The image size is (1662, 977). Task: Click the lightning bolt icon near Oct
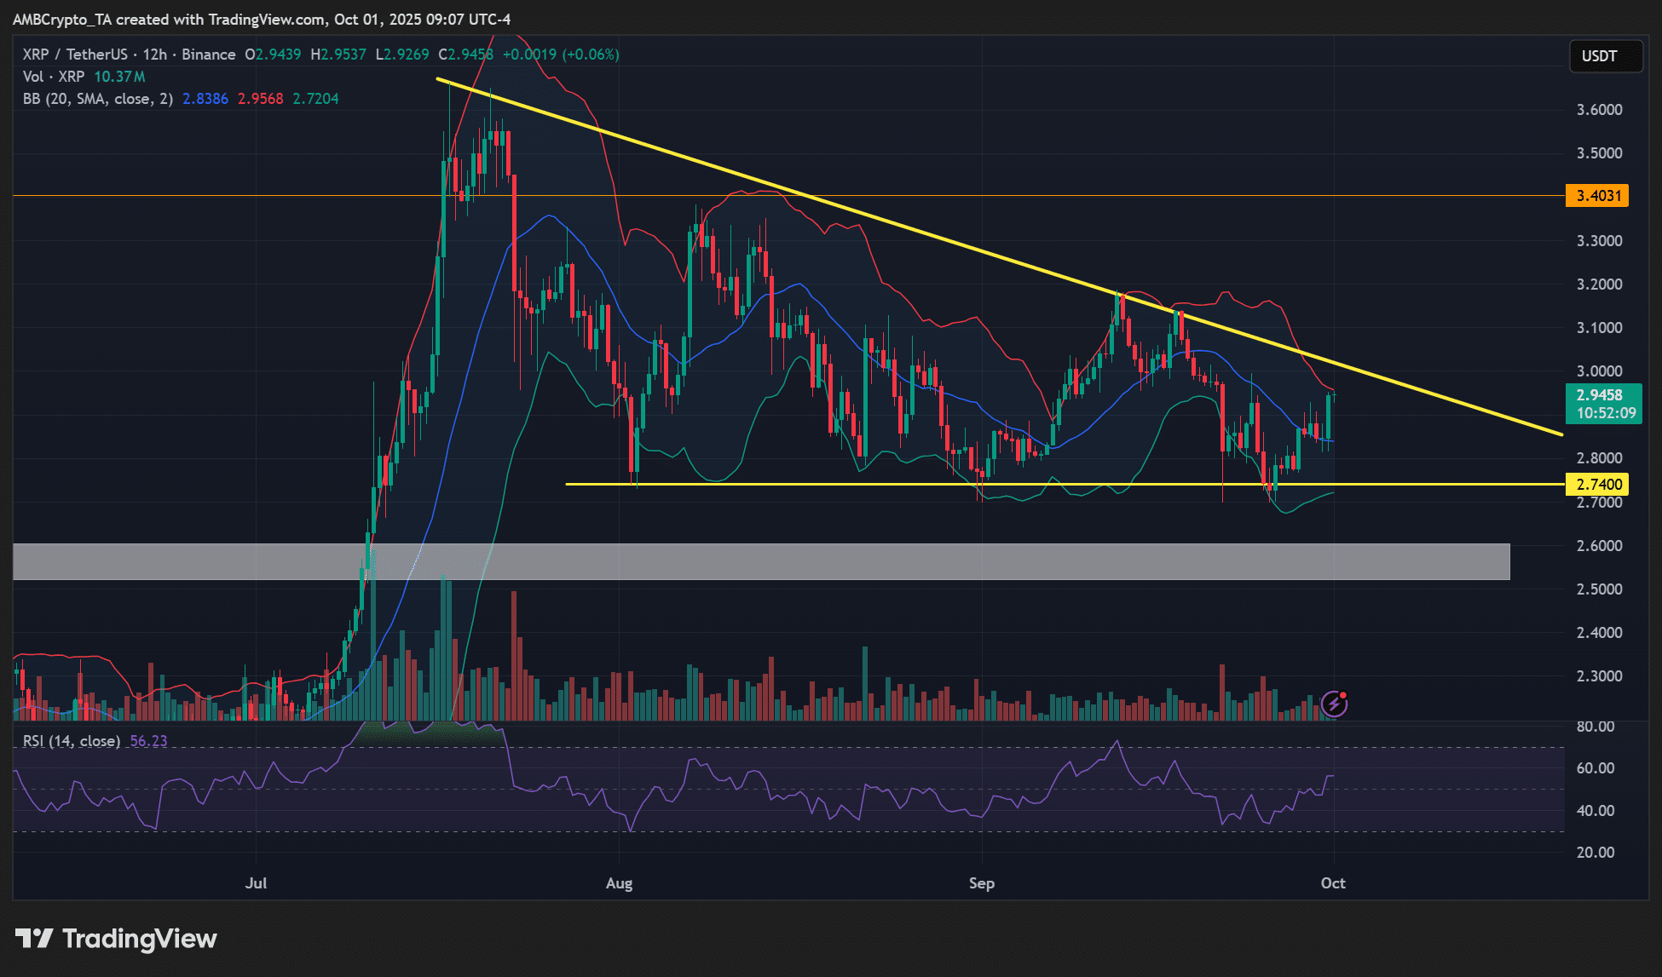click(x=1334, y=704)
